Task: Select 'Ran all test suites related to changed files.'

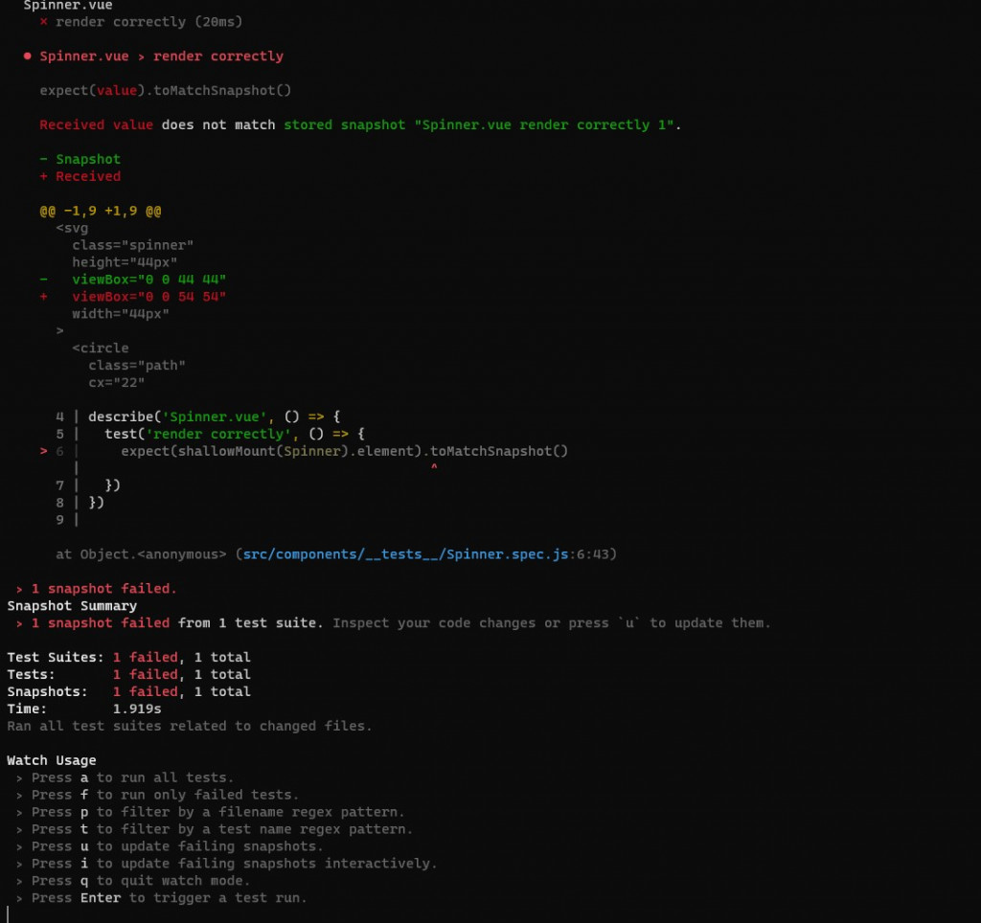Action: coord(190,726)
